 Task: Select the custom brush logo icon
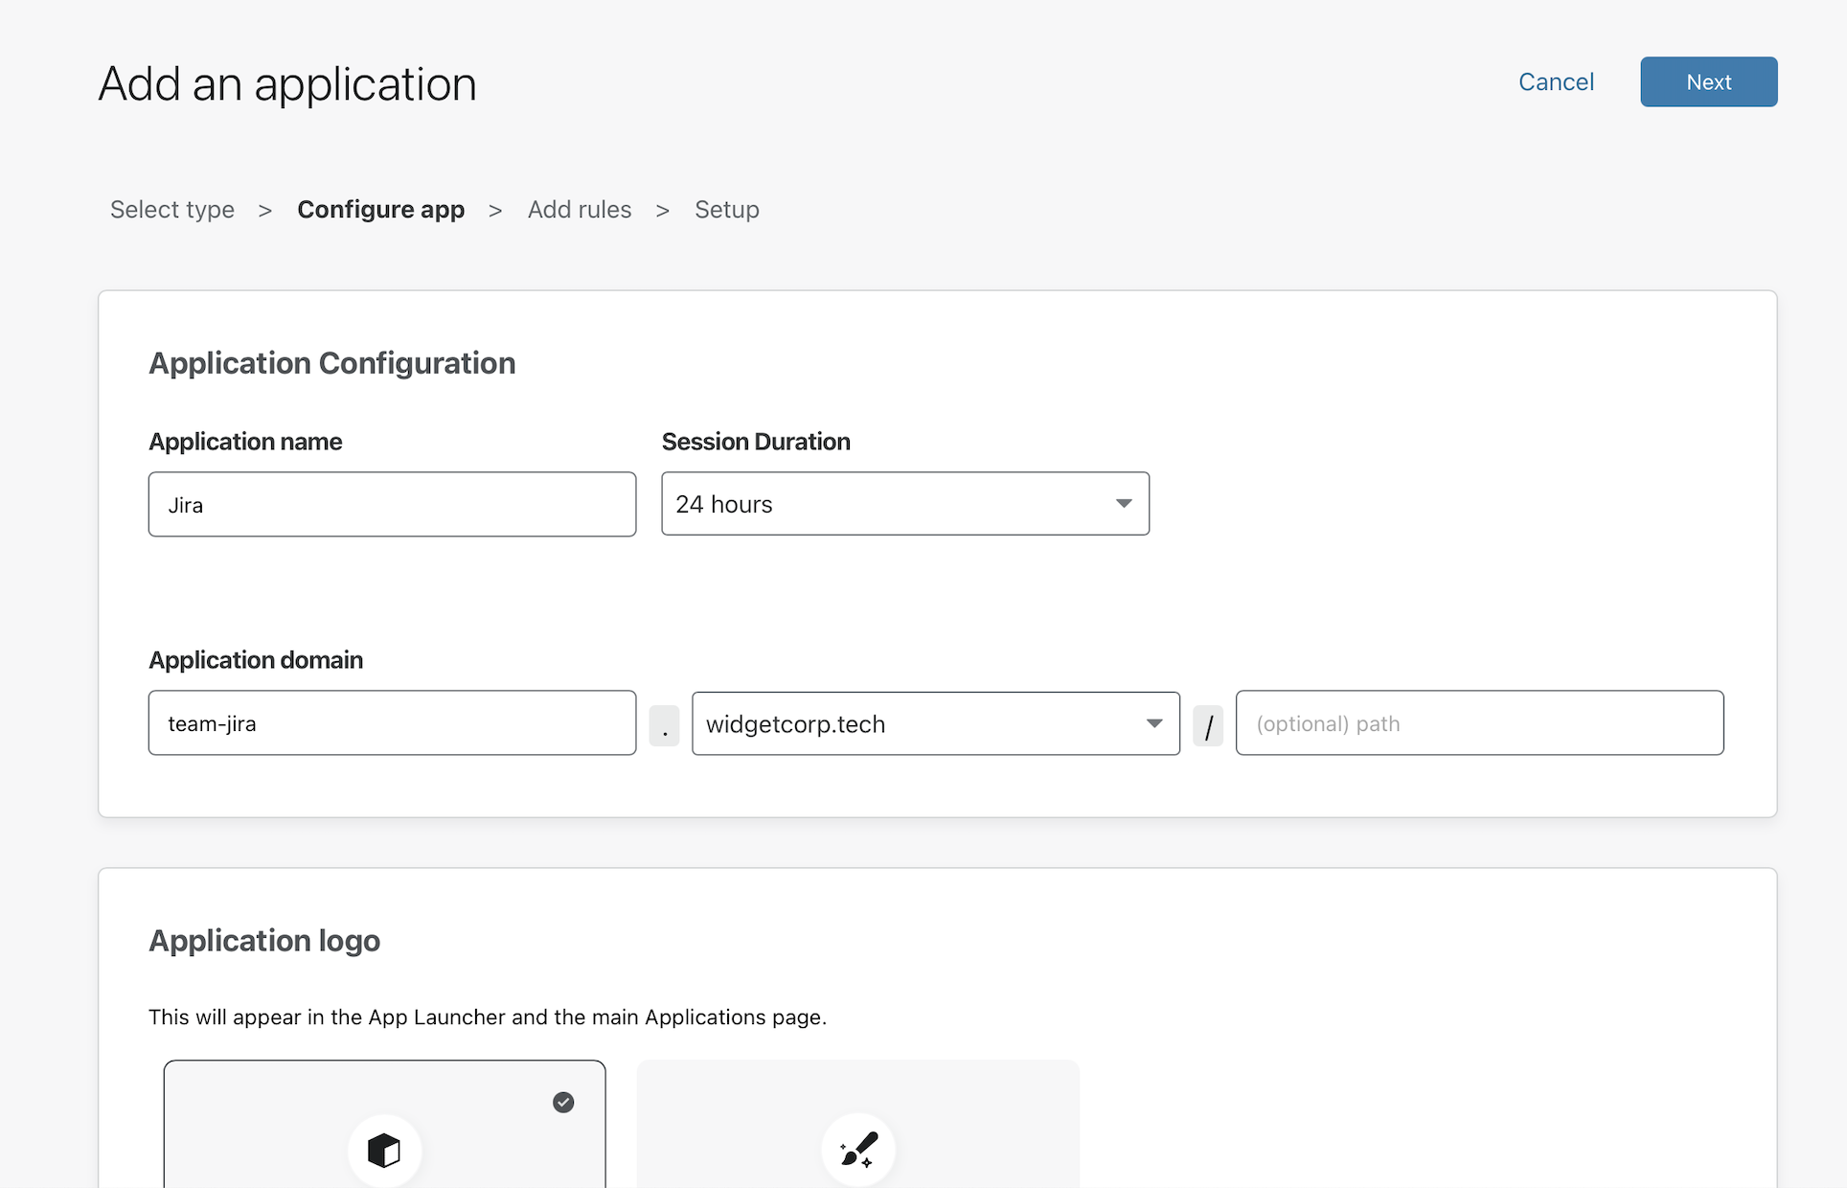coord(857,1149)
